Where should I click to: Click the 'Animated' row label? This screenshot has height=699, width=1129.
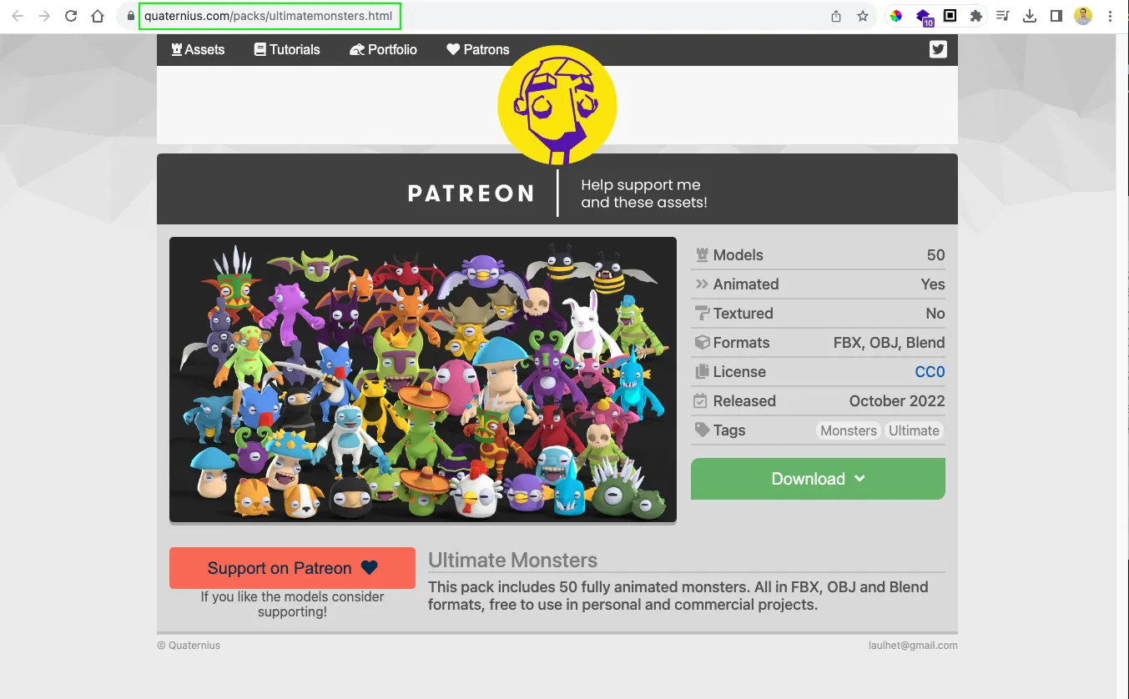746,284
